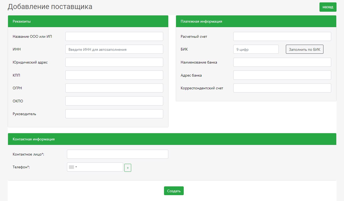Click the Корреспондентский счет field
This screenshot has width=344, height=201.
(282, 88)
